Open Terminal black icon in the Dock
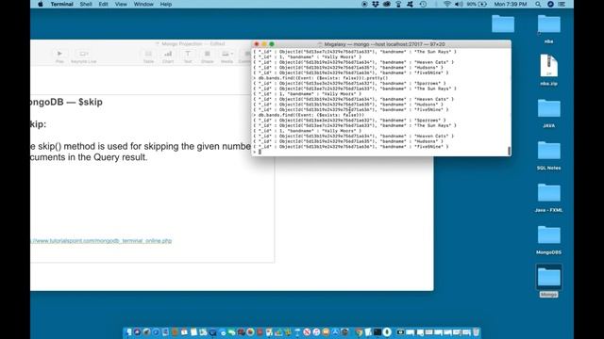Screen dimensions: 604x339 [377, 332]
